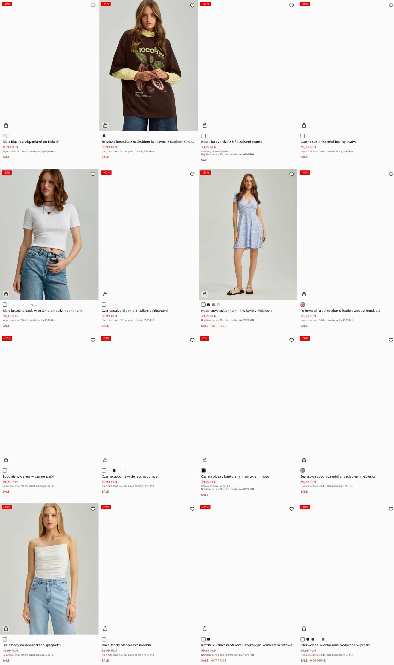Favorite Różowa góra od kostiumu kąpielowego
The height and width of the screenshot is (665, 394).
coord(391,174)
